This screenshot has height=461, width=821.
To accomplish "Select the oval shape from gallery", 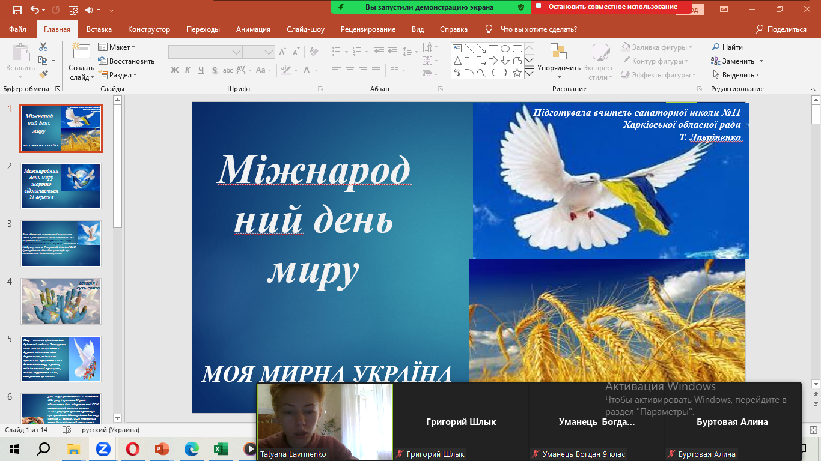I will pos(505,49).
